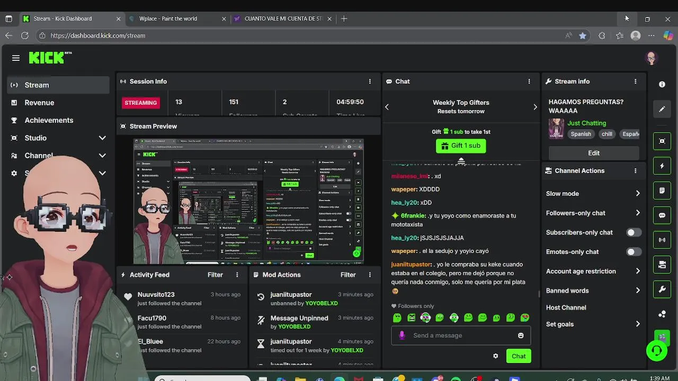The width and height of the screenshot is (678, 381).
Task: Open Activity Feed options menu
Action: (x=237, y=275)
